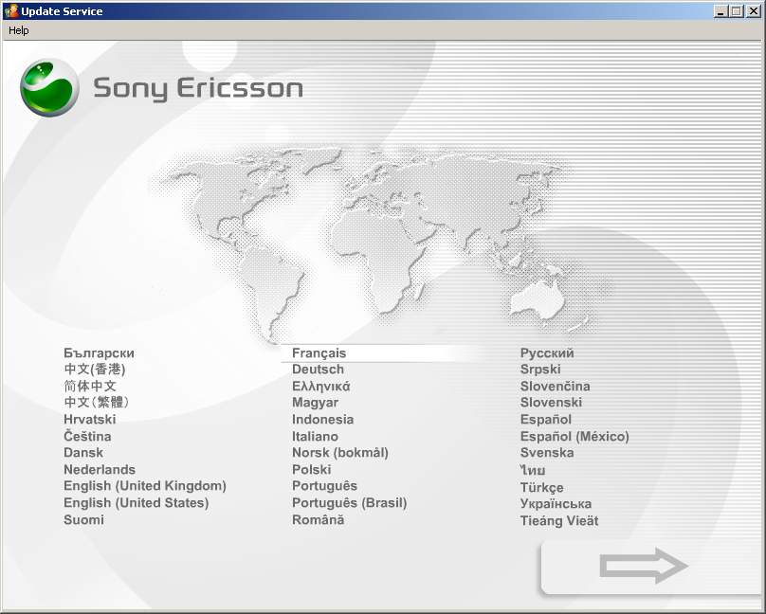Image resolution: width=766 pixels, height=614 pixels.
Task: Click the next arrow button
Action: pyautogui.click(x=644, y=566)
